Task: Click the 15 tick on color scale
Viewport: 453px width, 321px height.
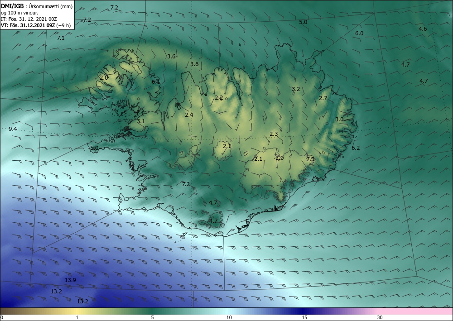Action: pos(304,318)
